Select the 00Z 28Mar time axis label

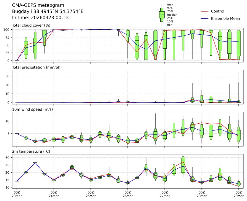click(202, 194)
